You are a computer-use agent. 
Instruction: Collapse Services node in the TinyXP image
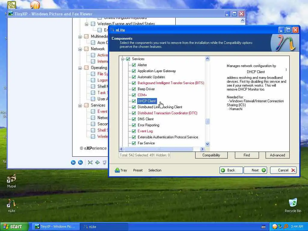pos(80,106)
